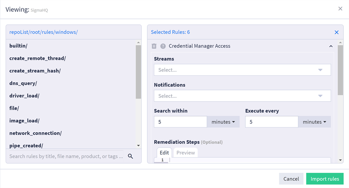Click the repoList/root/rules/windows/ breadcrumb path

coord(44,32)
